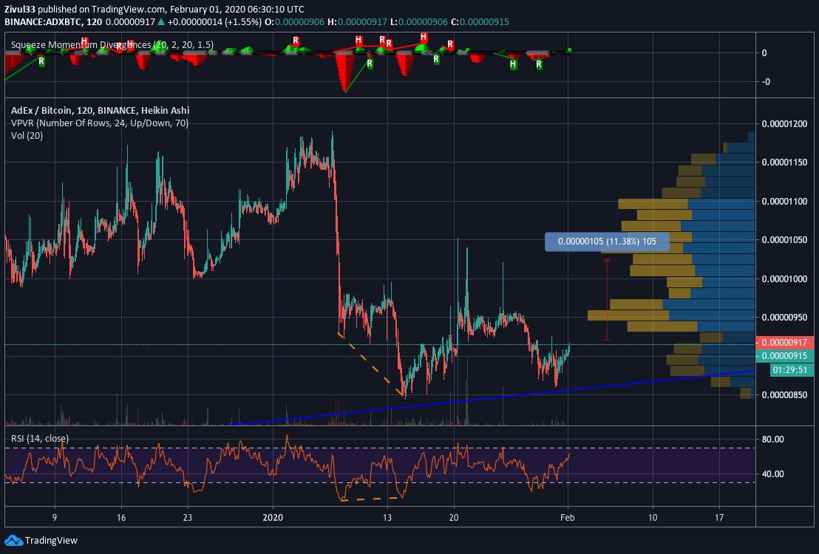
Task: Click the 01:29:51 bar countdown tag
Action: [793, 370]
